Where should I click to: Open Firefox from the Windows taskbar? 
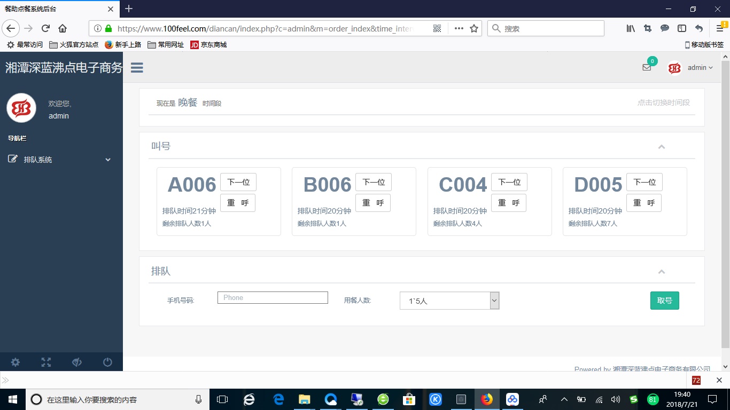point(487,399)
